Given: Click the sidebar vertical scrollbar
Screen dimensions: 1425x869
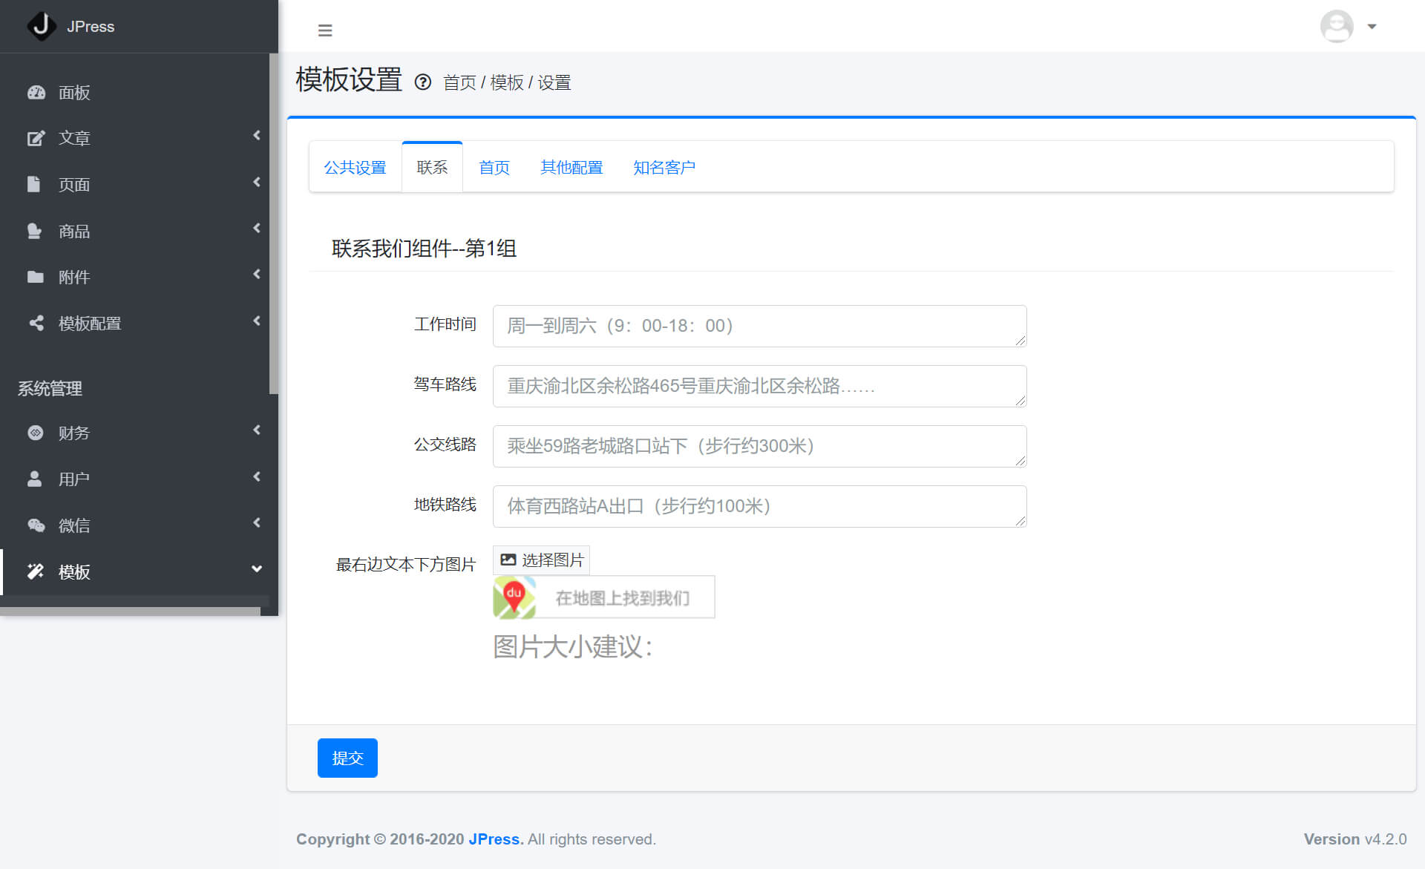Looking at the screenshot, I should tap(273, 223).
